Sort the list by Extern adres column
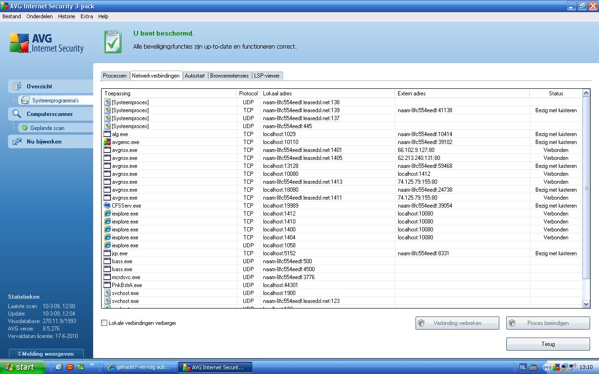Screen dimensions: 599x374 pyautogui.click(x=462, y=93)
